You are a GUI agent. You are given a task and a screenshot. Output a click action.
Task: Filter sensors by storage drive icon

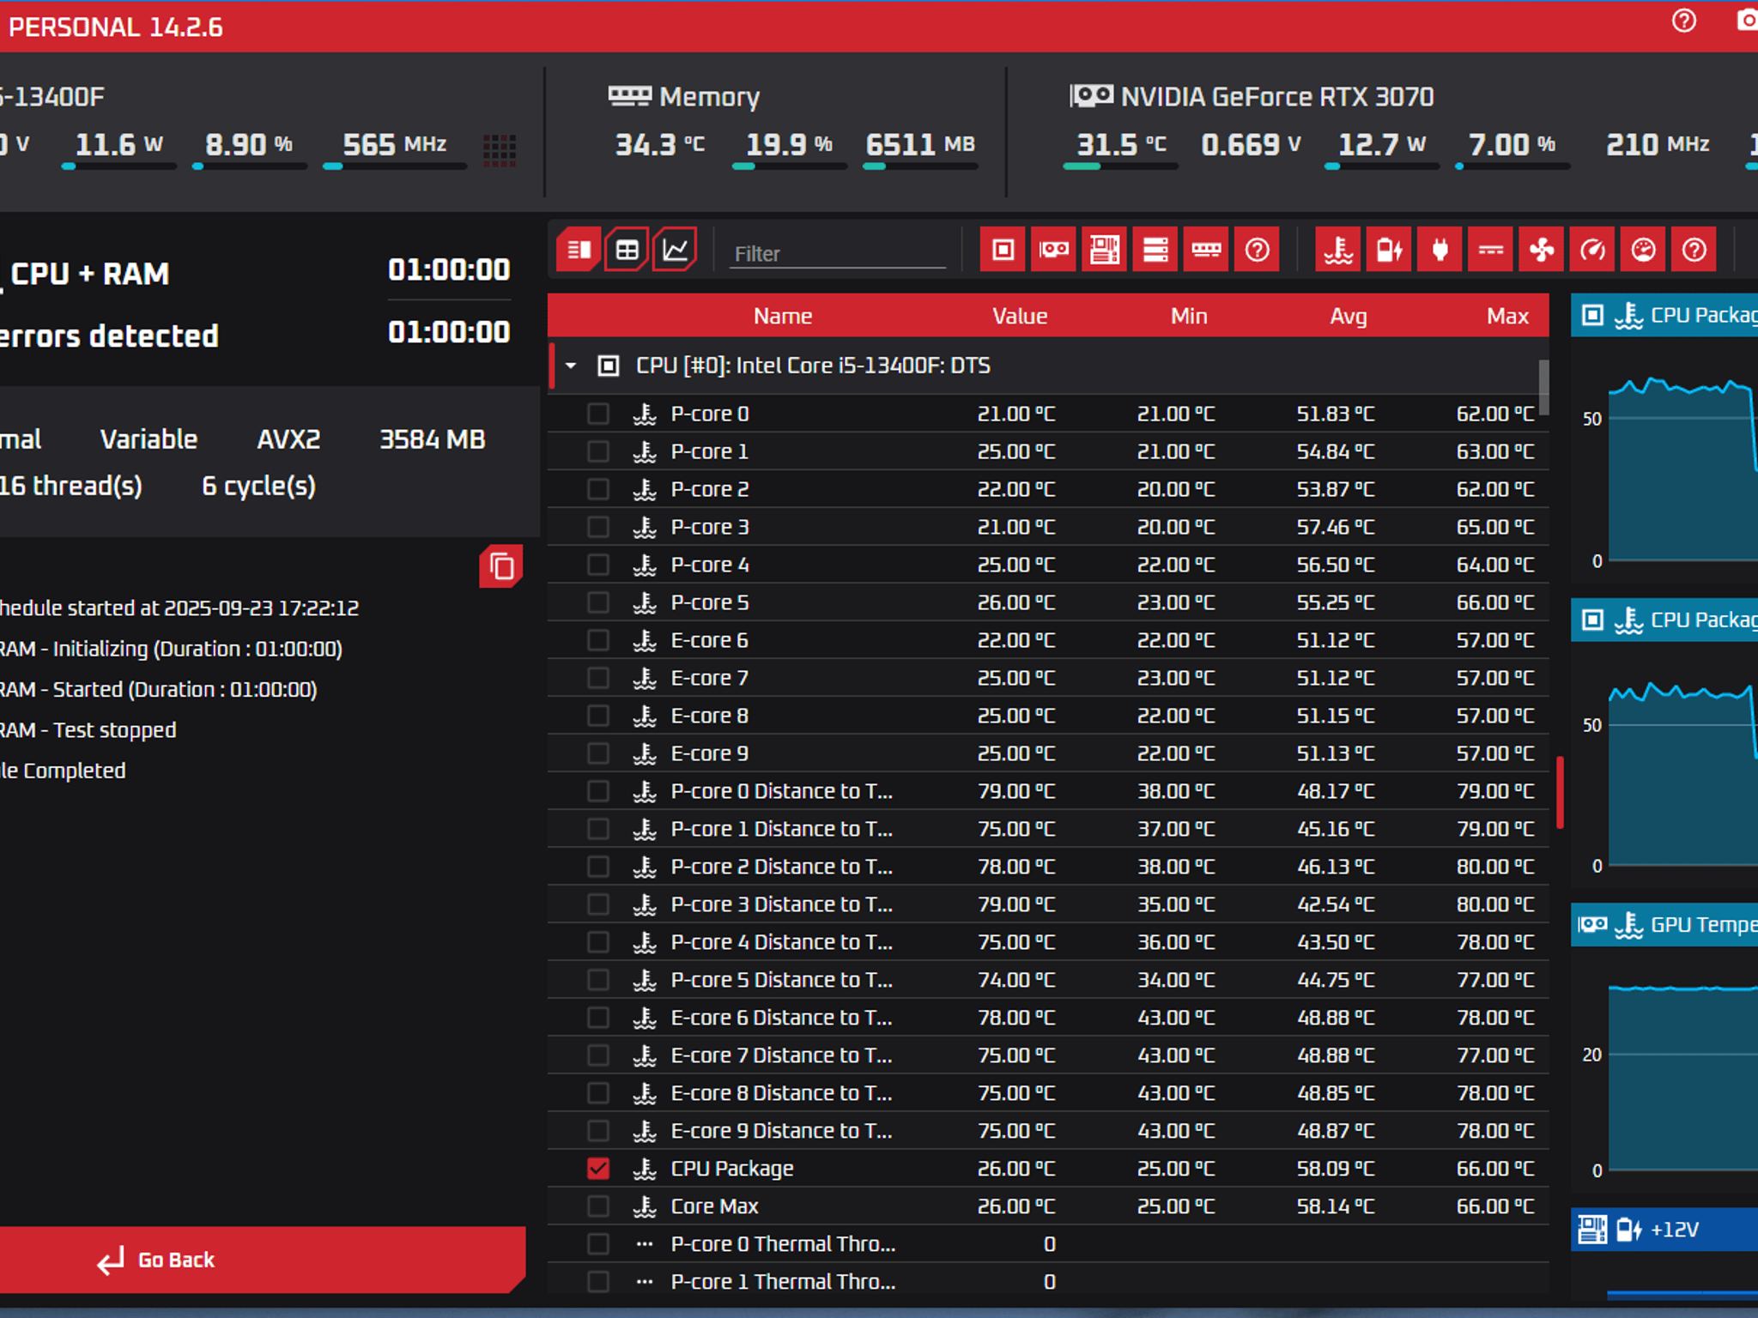click(x=1155, y=250)
